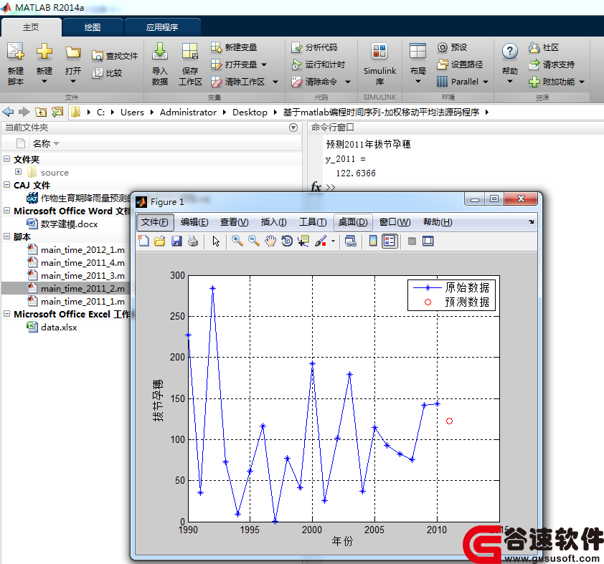Open Clear Workspace (清除工作区) dropdown arrow
Screen dimensions: 604x564
(x=275, y=82)
